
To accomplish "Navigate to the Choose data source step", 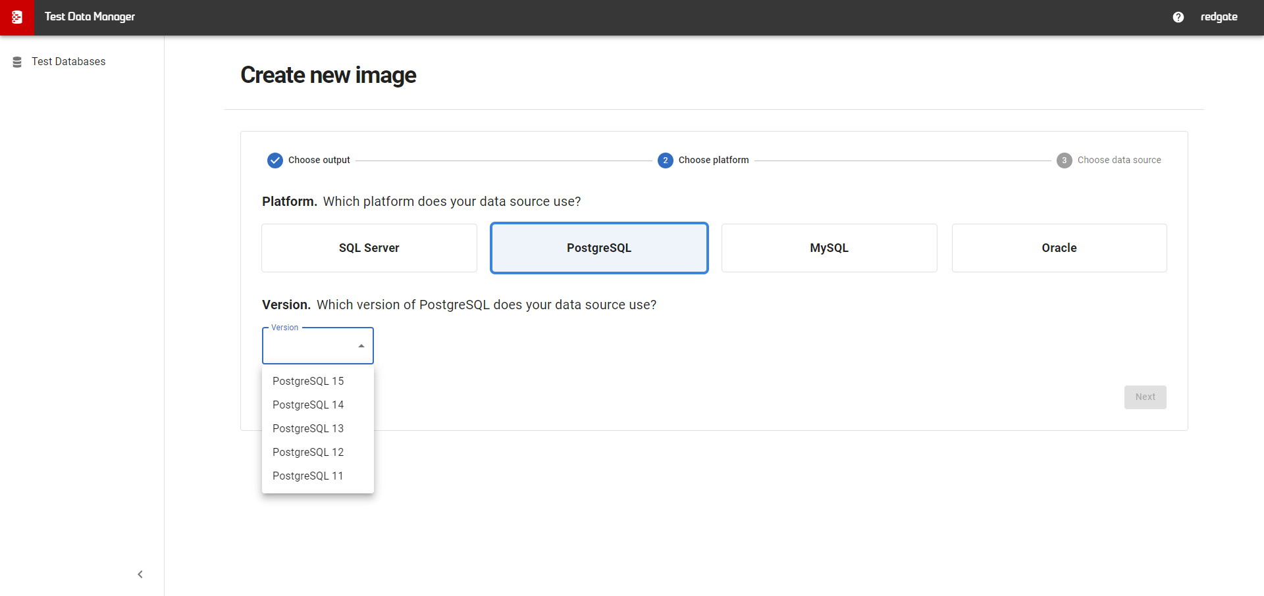I will 1119,160.
